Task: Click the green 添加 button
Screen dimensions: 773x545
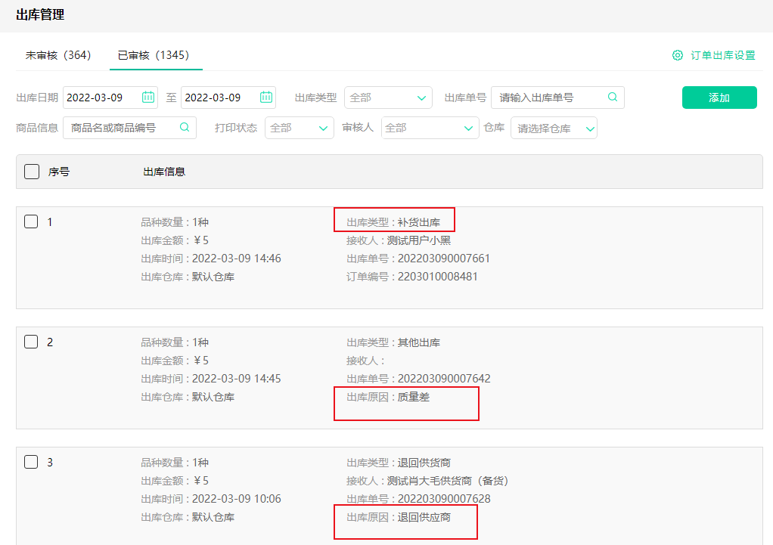Action: point(719,97)
